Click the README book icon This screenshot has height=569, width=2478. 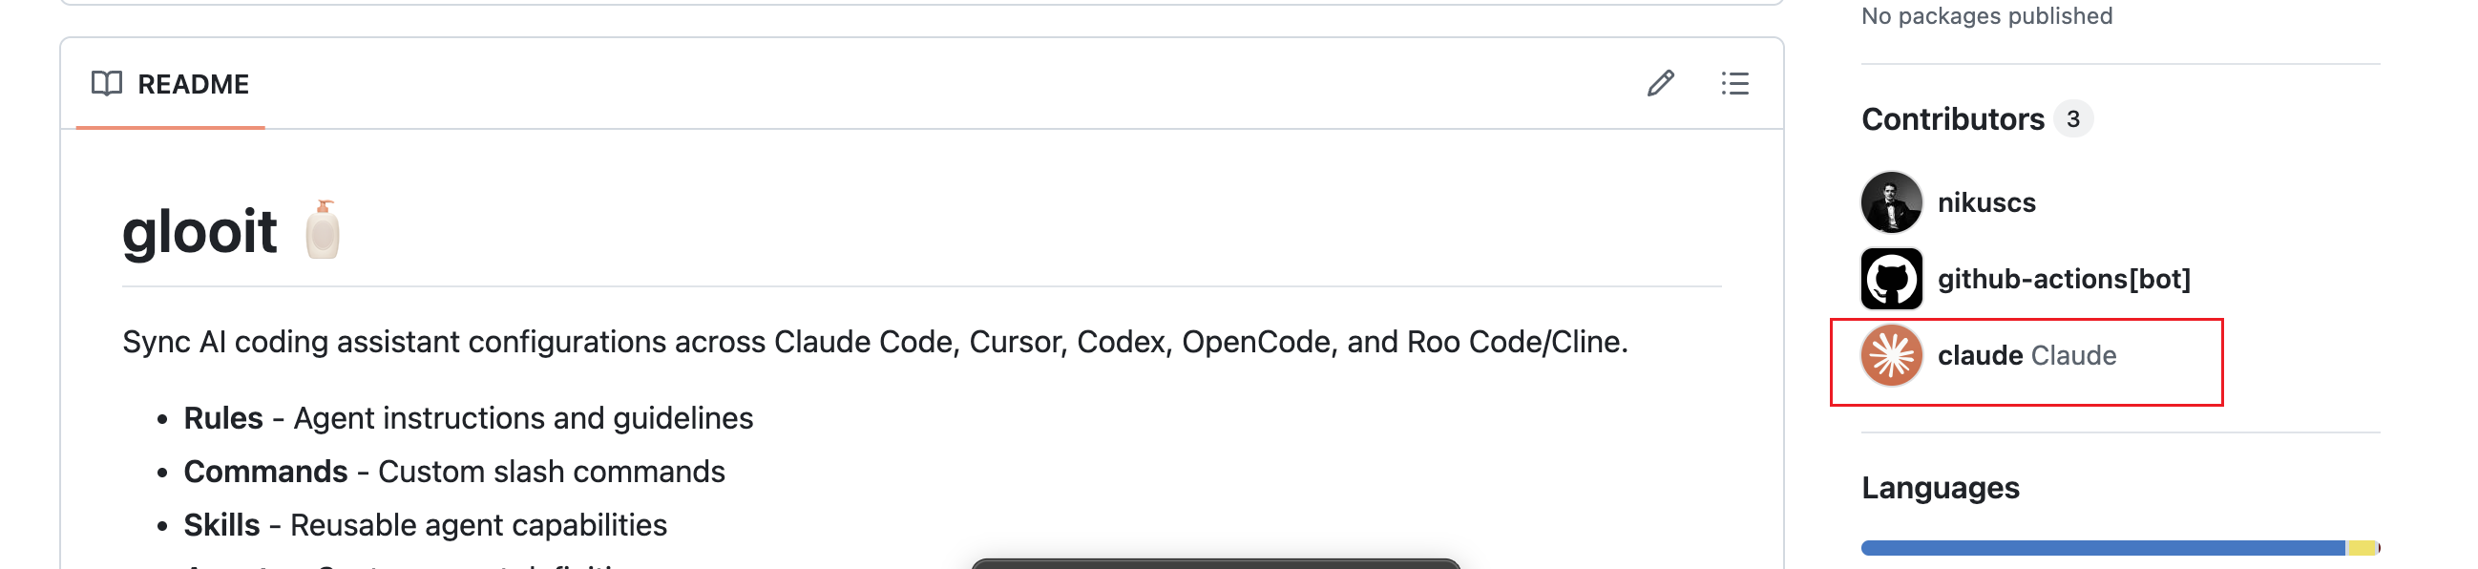[107, 84]
